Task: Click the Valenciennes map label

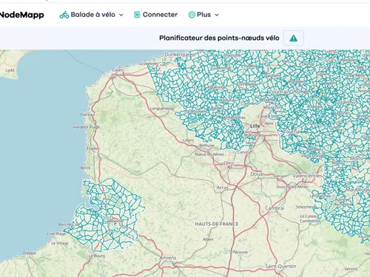Action: tap(307, 176)
